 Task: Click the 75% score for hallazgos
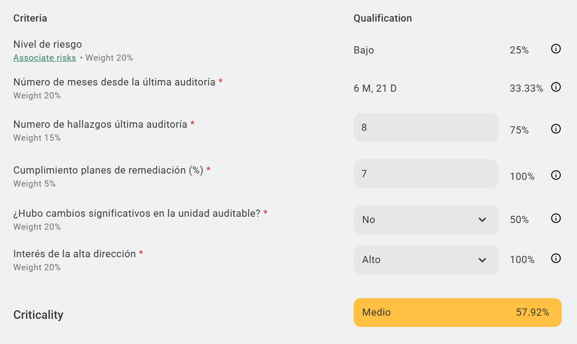[x=519, y=130]
